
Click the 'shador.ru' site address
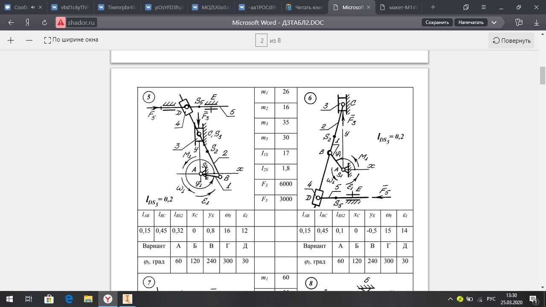coord(82,23)
